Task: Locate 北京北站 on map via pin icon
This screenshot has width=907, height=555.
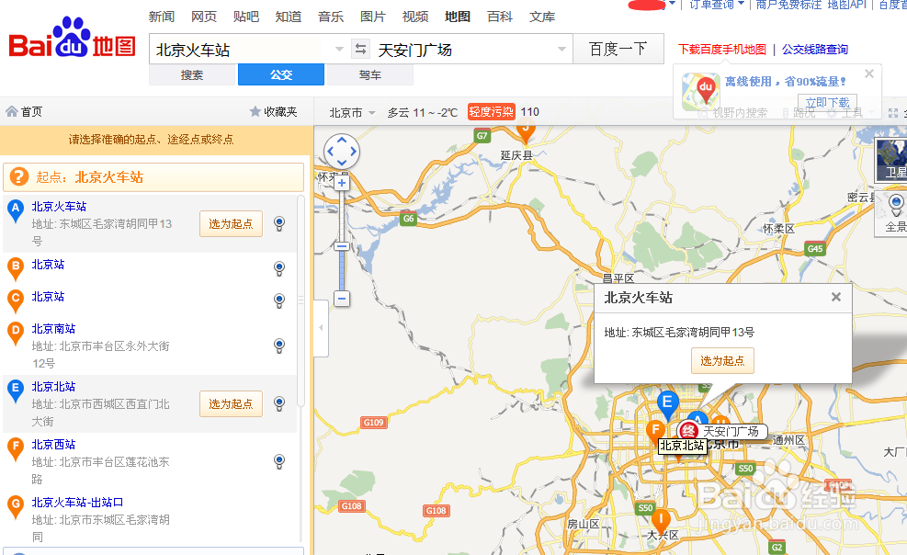Action: click(x=279, y=403)
